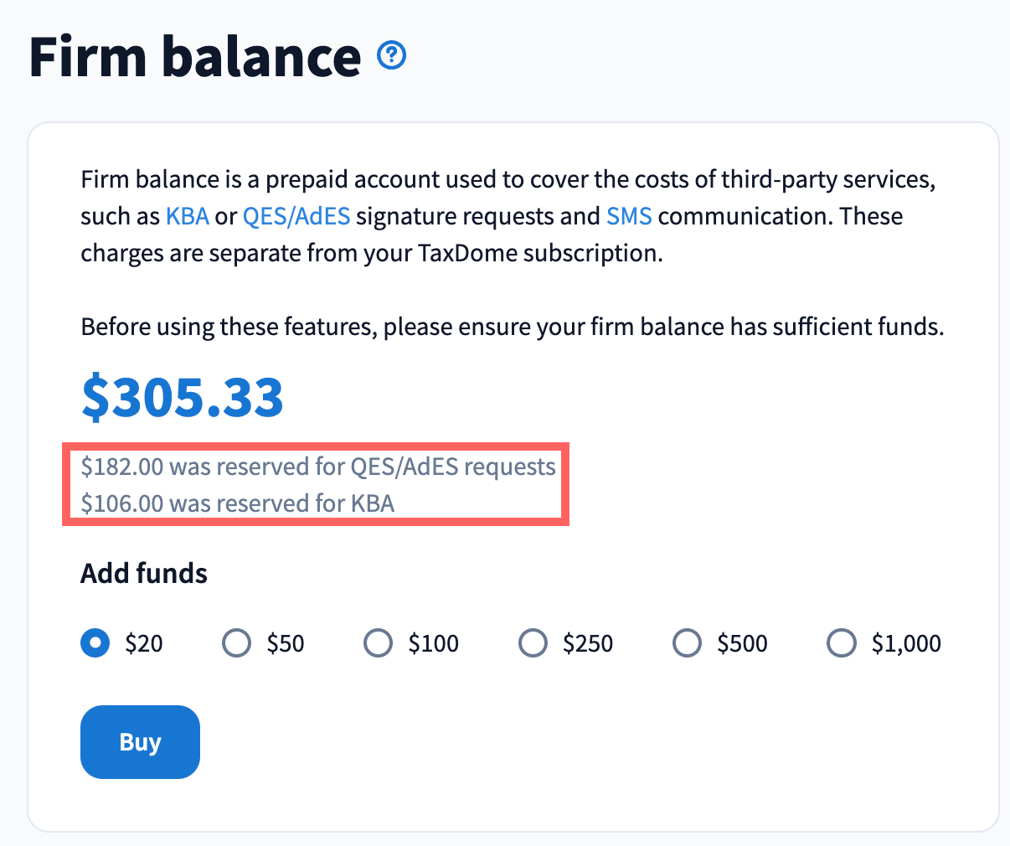Click the help question mark icon
Screen dimensions: 1010x846
tap(391, 56)
